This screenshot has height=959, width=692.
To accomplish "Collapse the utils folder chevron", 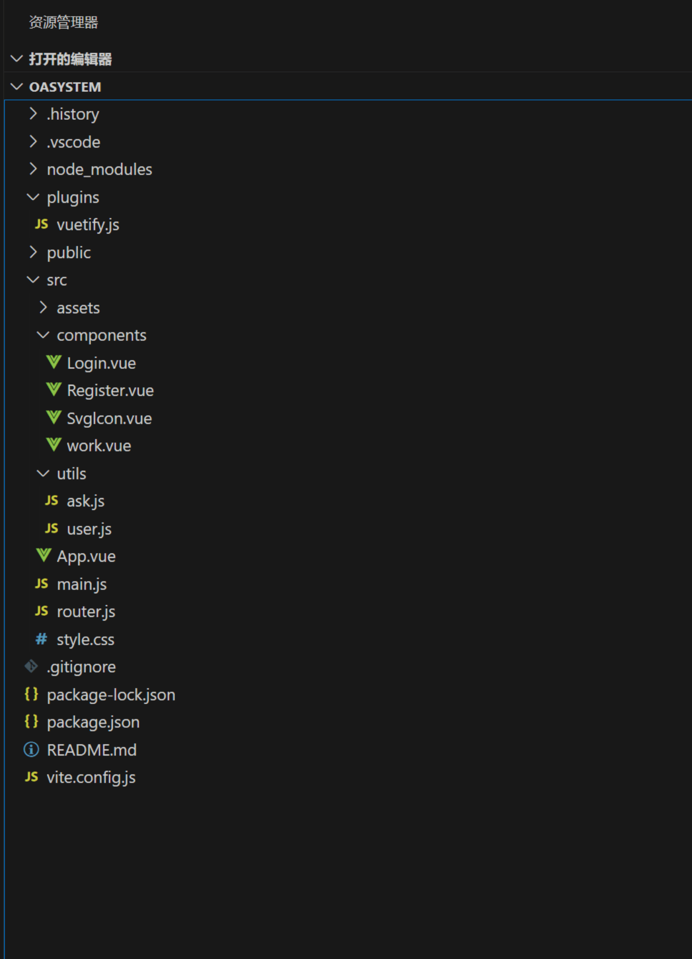I will tap(43, 473).
